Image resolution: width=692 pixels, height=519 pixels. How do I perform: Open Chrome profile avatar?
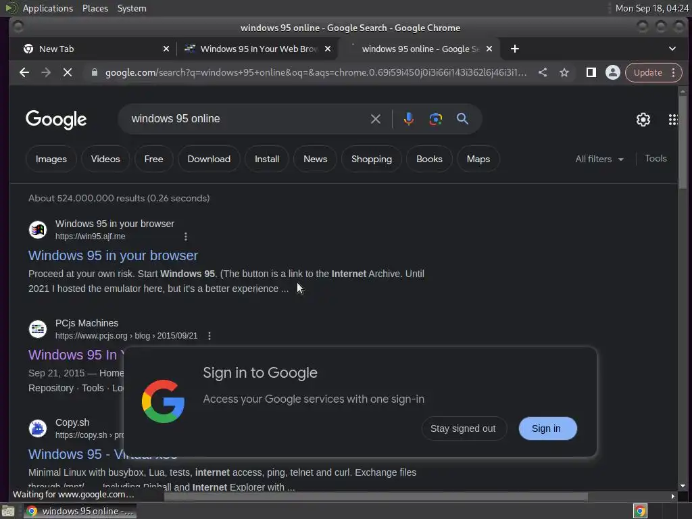[612, 72]
